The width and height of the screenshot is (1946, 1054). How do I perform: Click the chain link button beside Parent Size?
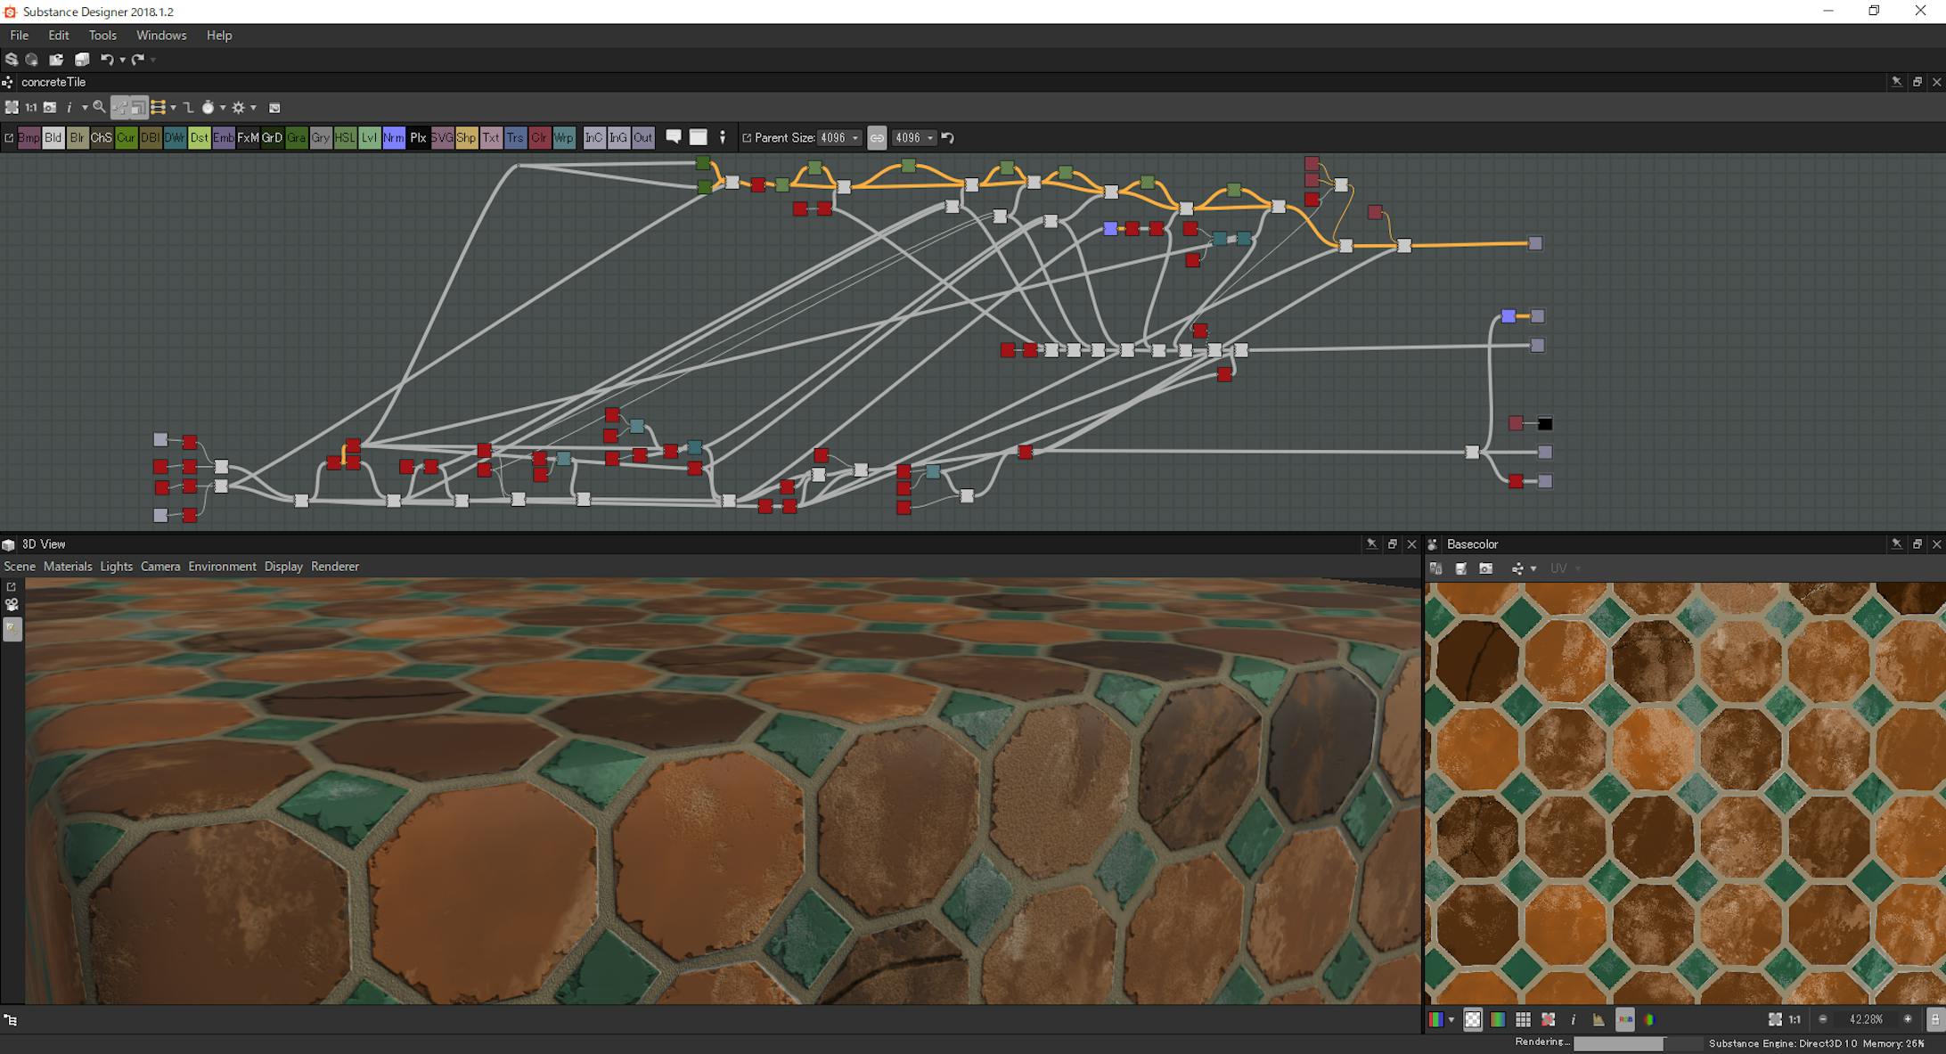click(x=877, y=138)
